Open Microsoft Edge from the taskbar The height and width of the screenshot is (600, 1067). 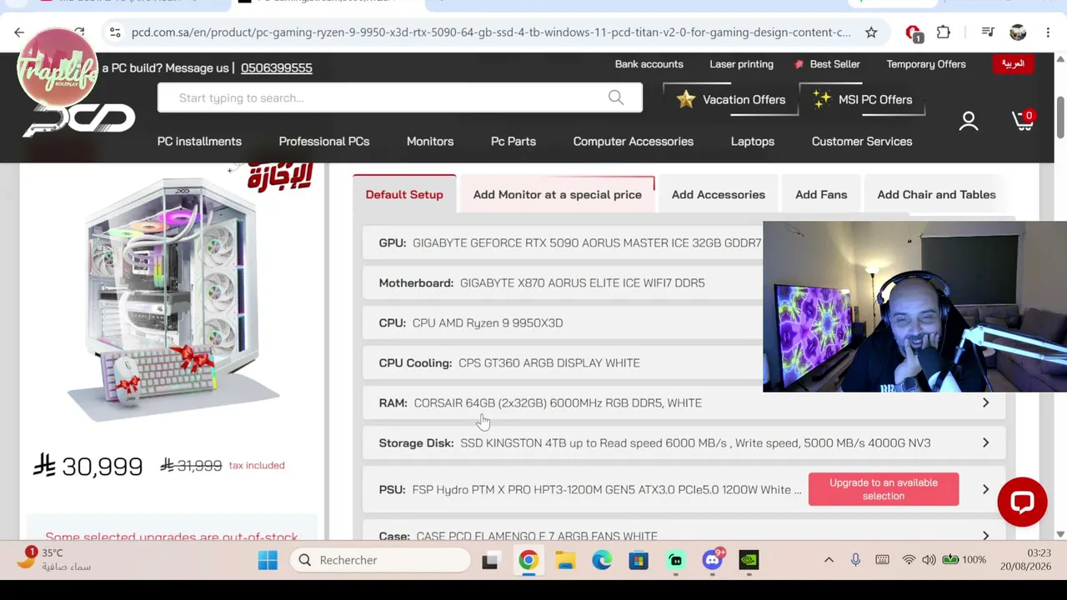click(x=602, y=560)
